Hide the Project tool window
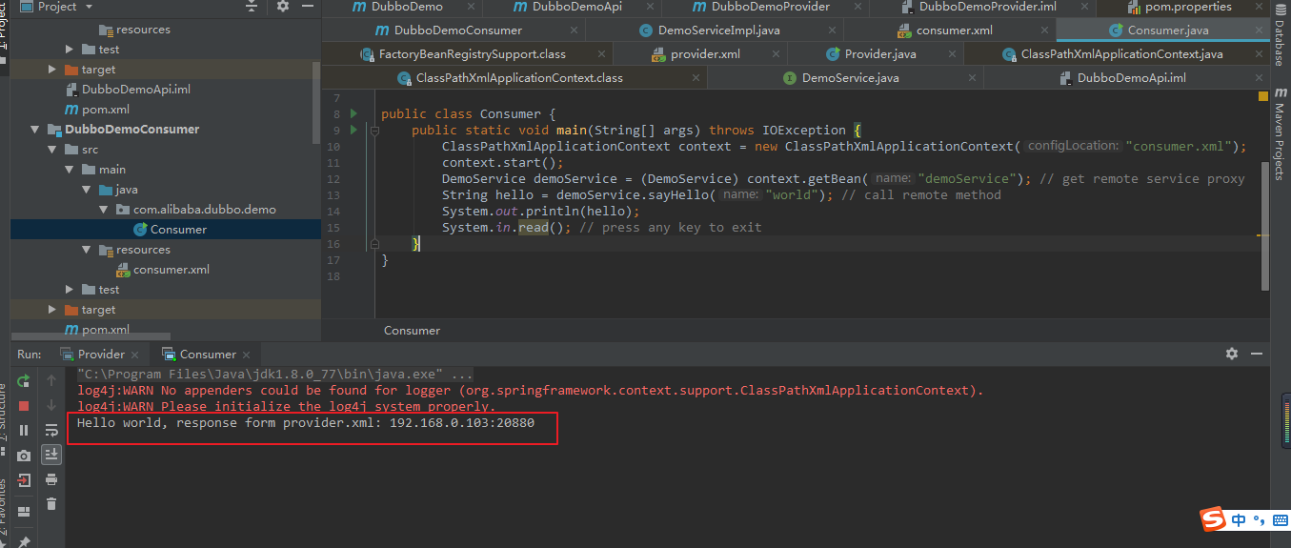Viewport: 1291px width, 548px height. [310, 7]
